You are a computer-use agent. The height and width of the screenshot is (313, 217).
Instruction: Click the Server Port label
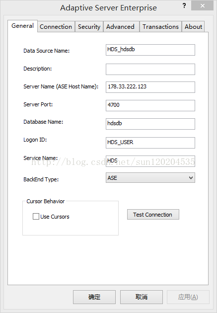[38, 104]
